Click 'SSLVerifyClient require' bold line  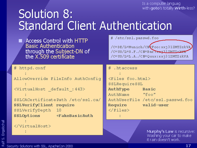pyautogui.click(x=44, y=105)
